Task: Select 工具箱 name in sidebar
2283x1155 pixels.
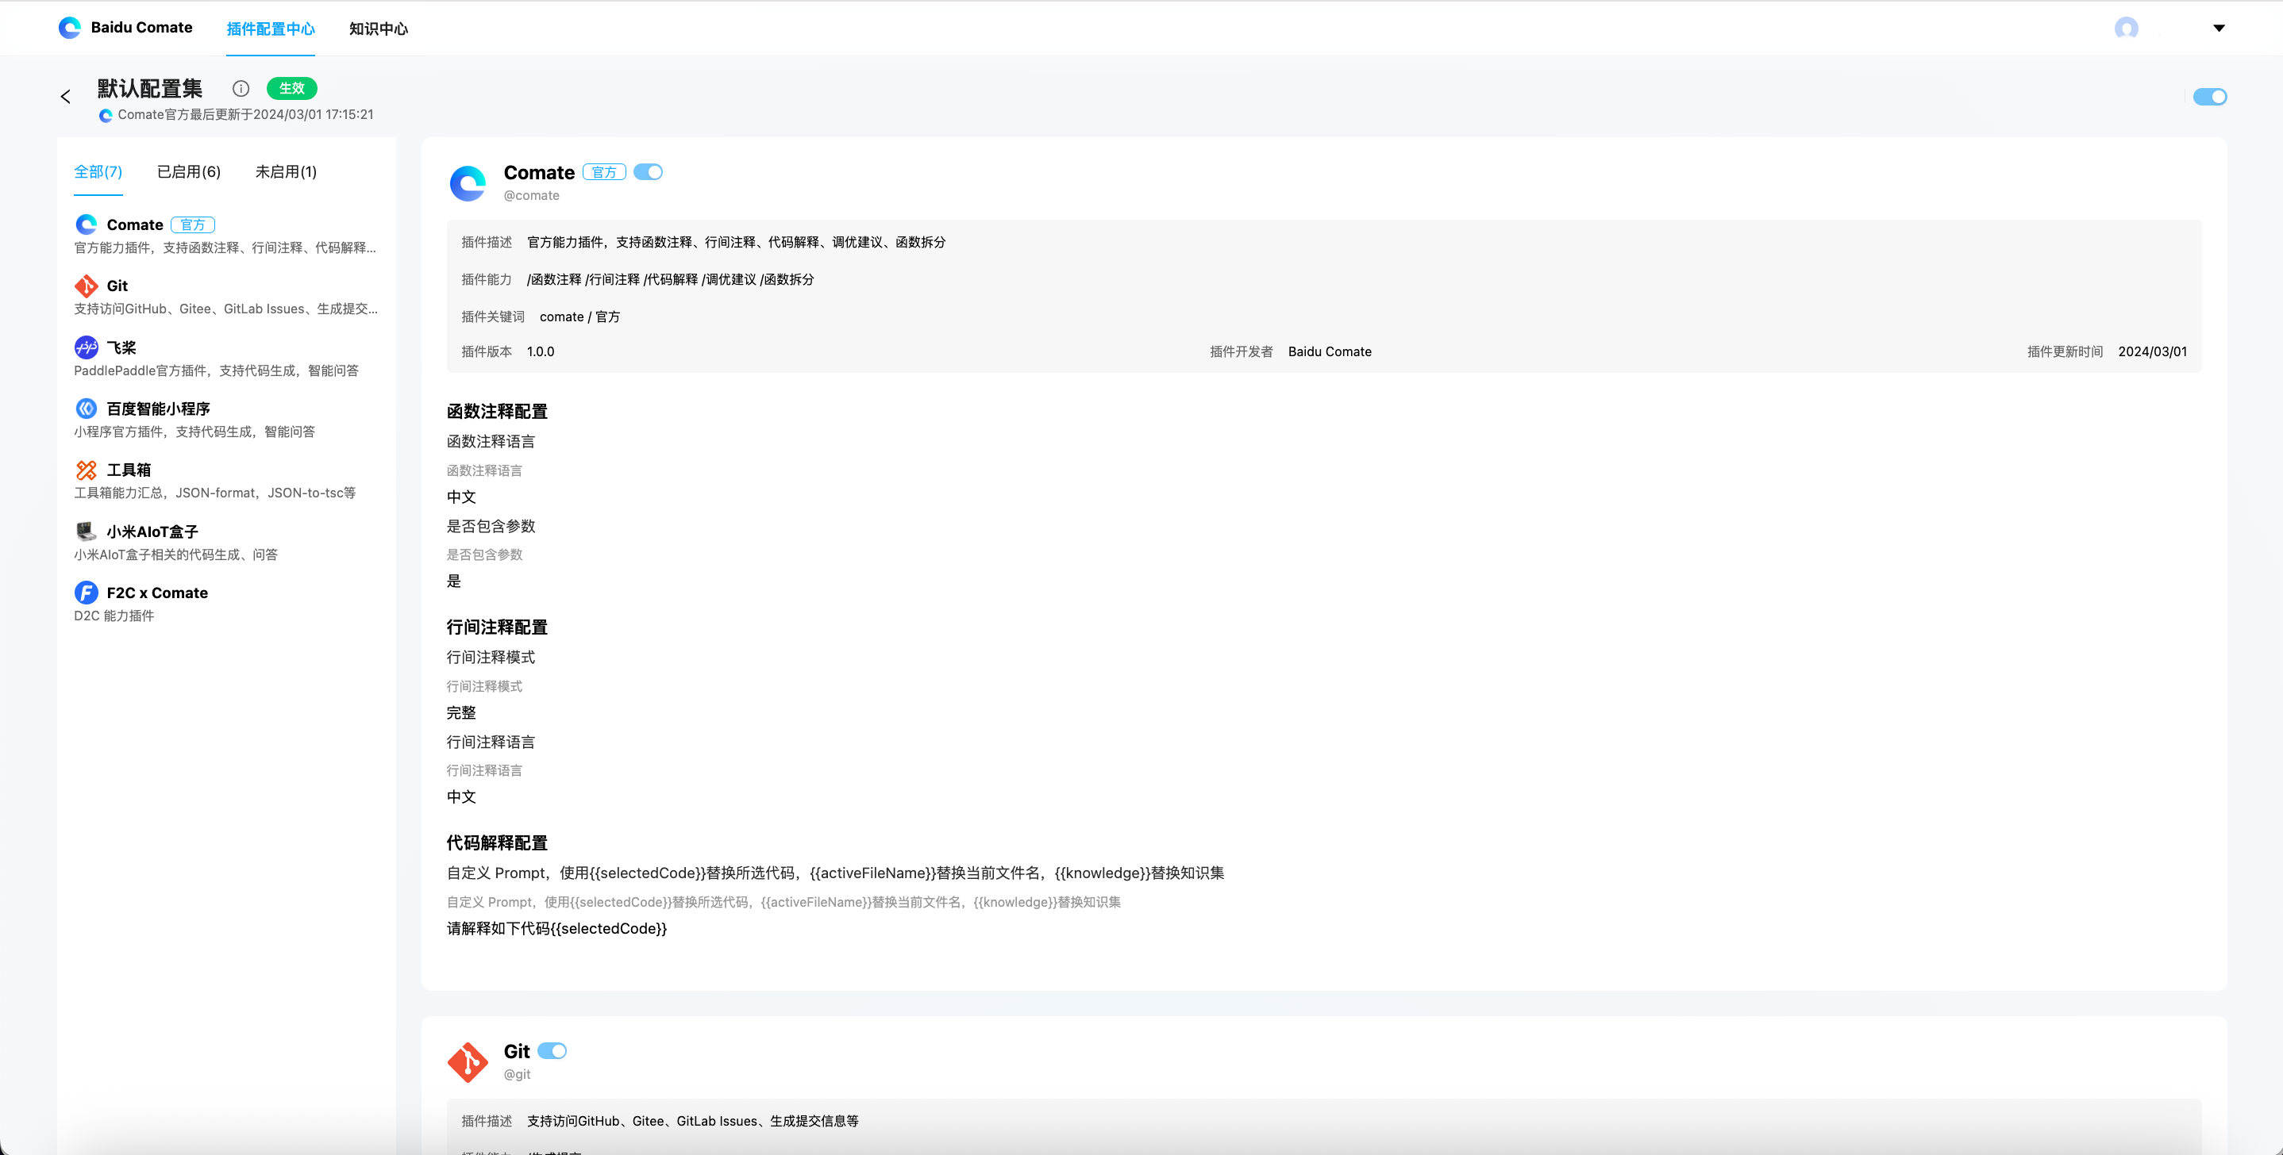Action: point(129,470)
